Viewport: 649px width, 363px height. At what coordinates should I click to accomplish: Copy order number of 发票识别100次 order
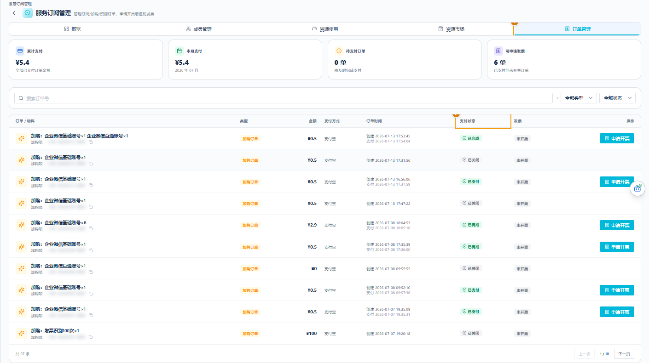[x=91, y=337]
